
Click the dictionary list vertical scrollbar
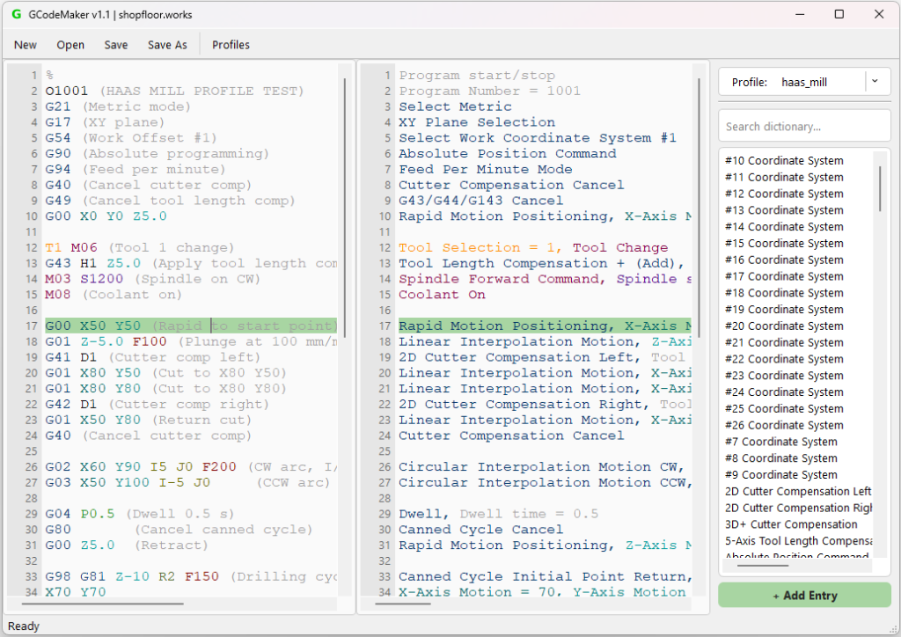point(880,189)
